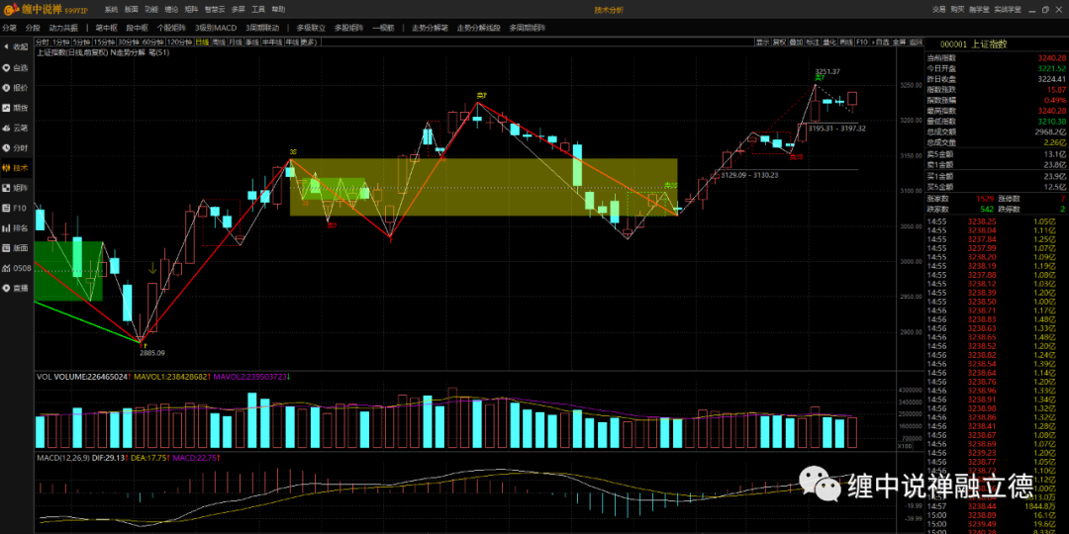Screen dimensions: 1069x534
Task: Open the 显示 display options dropdown
Action: 762,43
